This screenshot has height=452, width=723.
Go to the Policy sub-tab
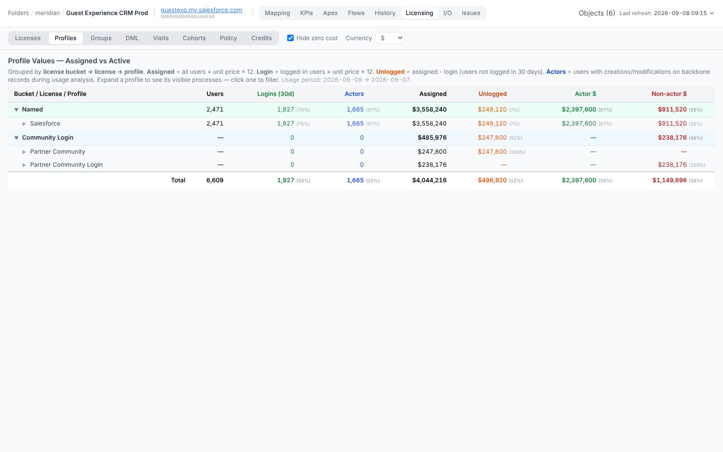[228, 38]
